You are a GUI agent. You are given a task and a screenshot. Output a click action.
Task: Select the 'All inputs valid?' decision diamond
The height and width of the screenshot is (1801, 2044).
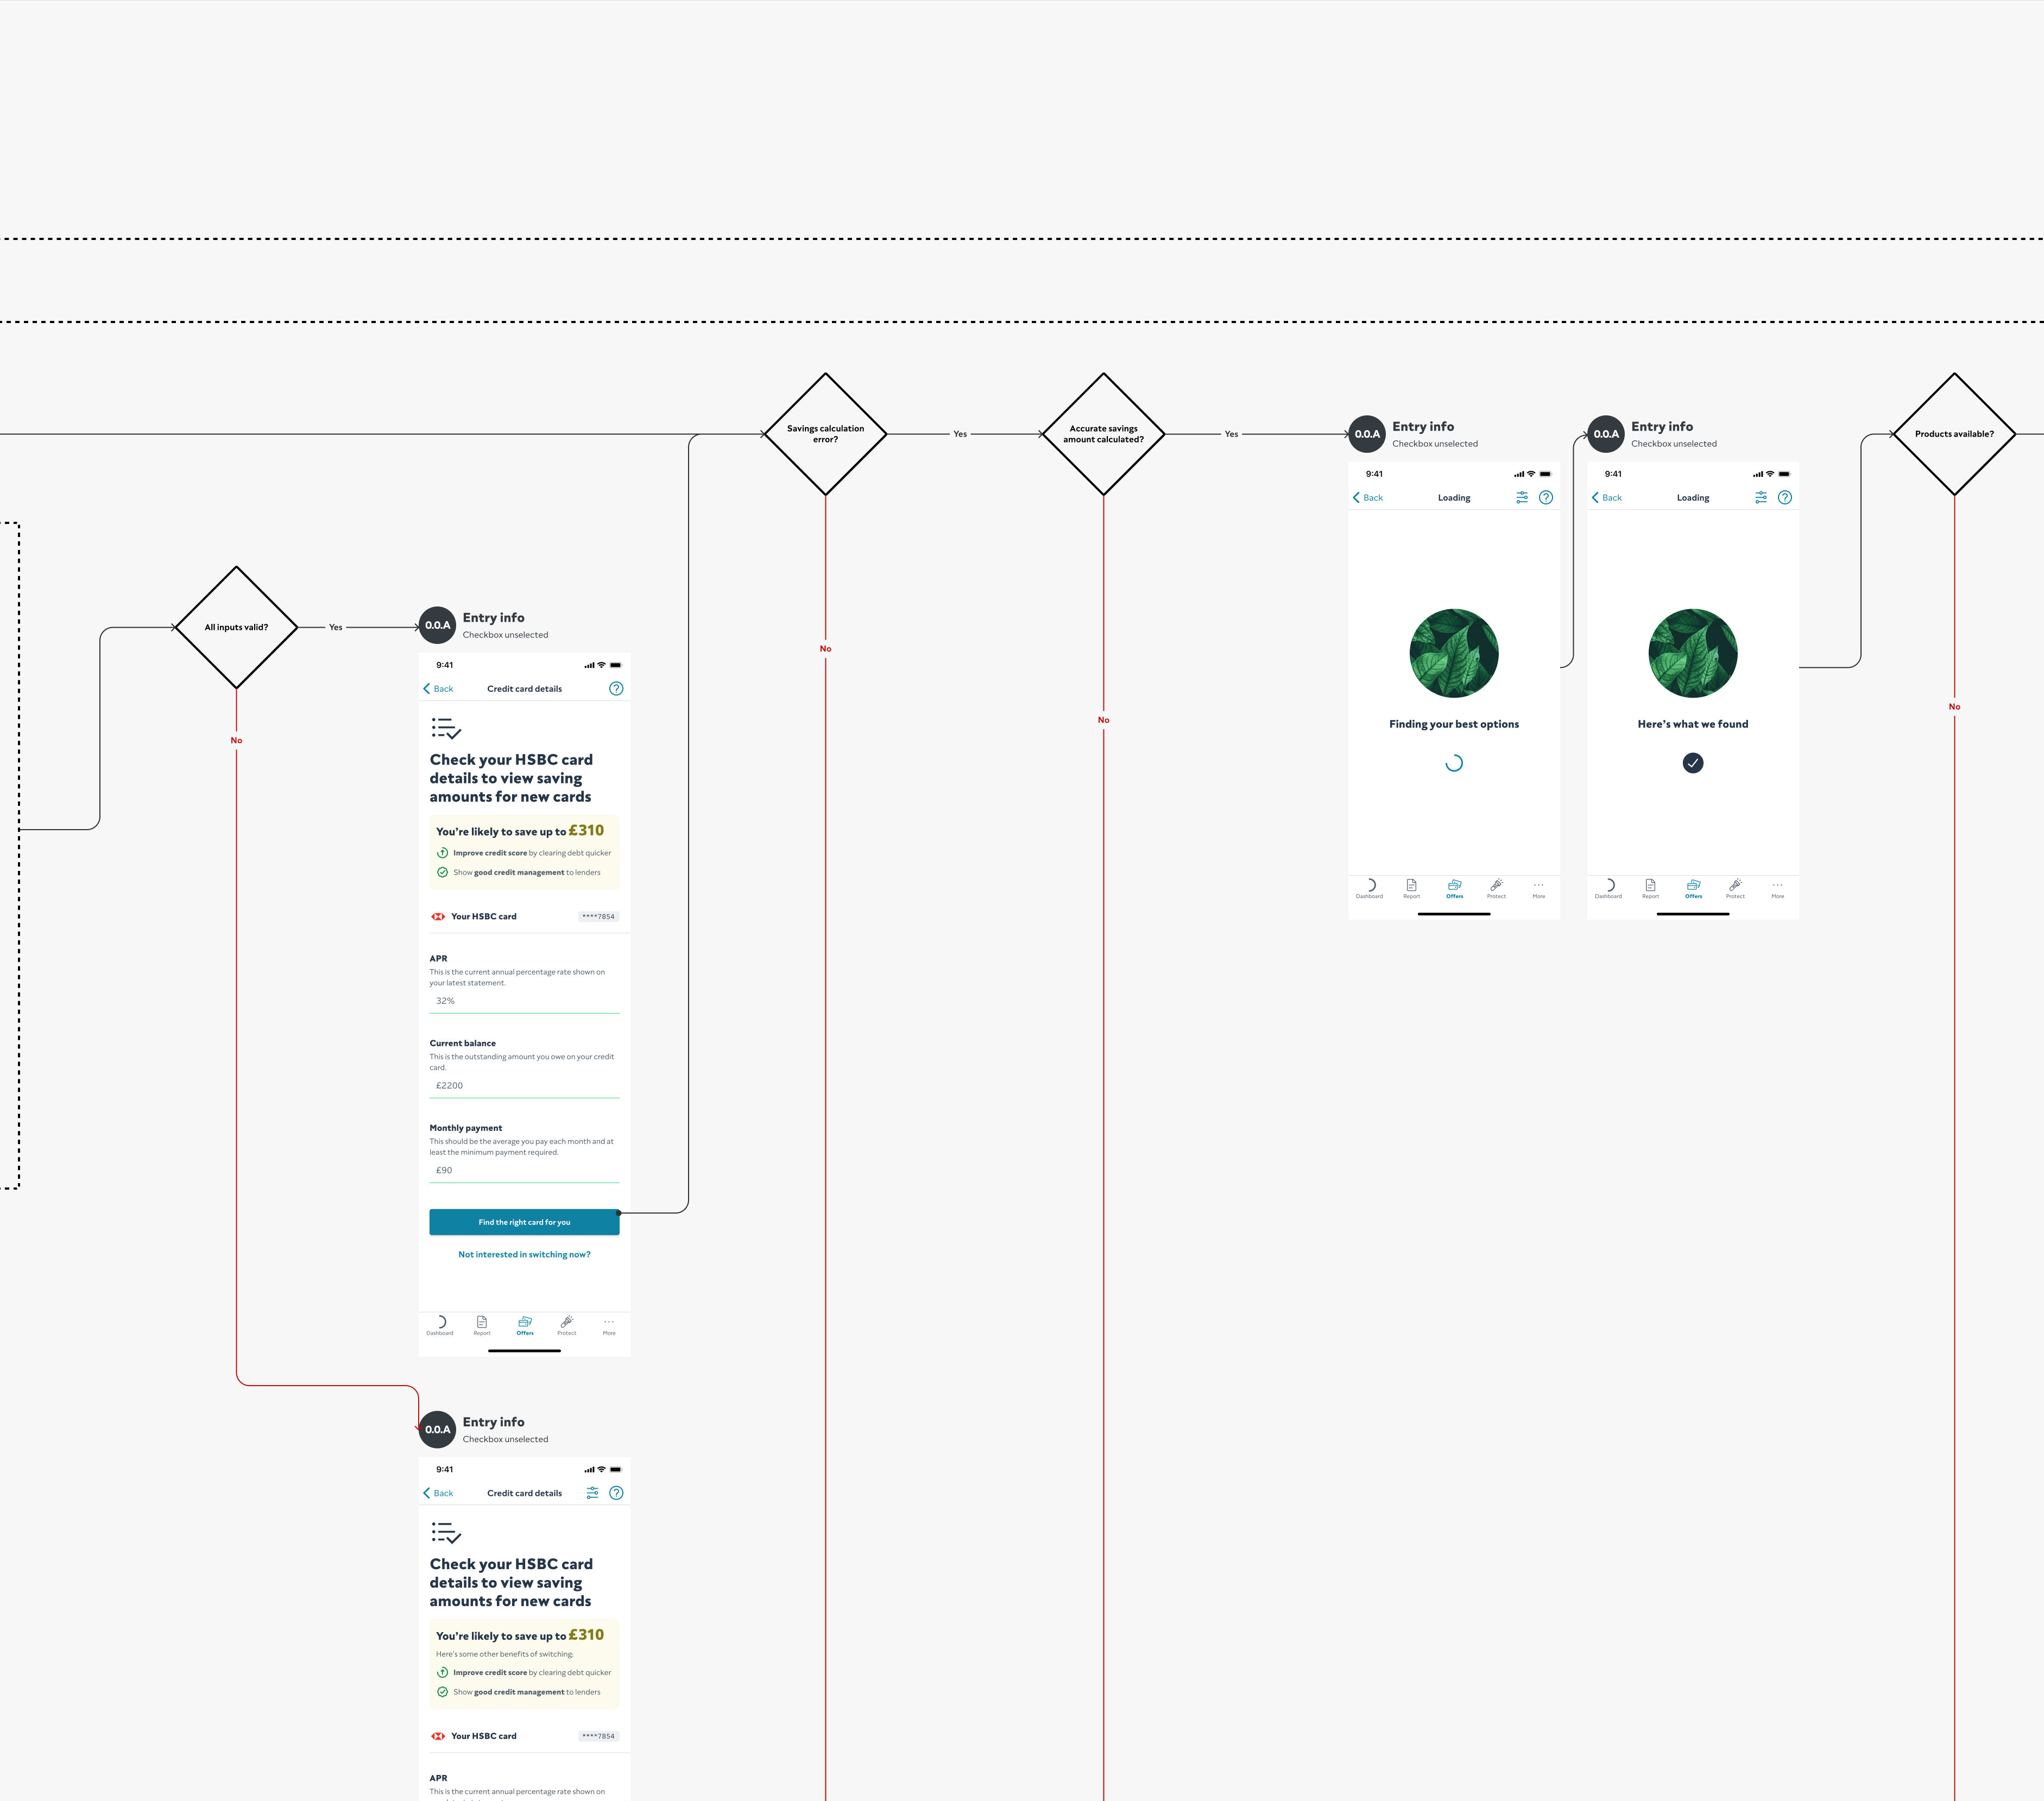click(236, 627)
